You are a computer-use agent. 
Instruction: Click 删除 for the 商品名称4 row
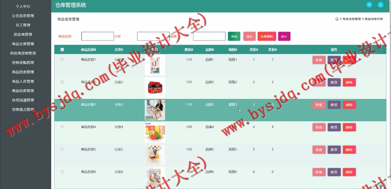349,127
